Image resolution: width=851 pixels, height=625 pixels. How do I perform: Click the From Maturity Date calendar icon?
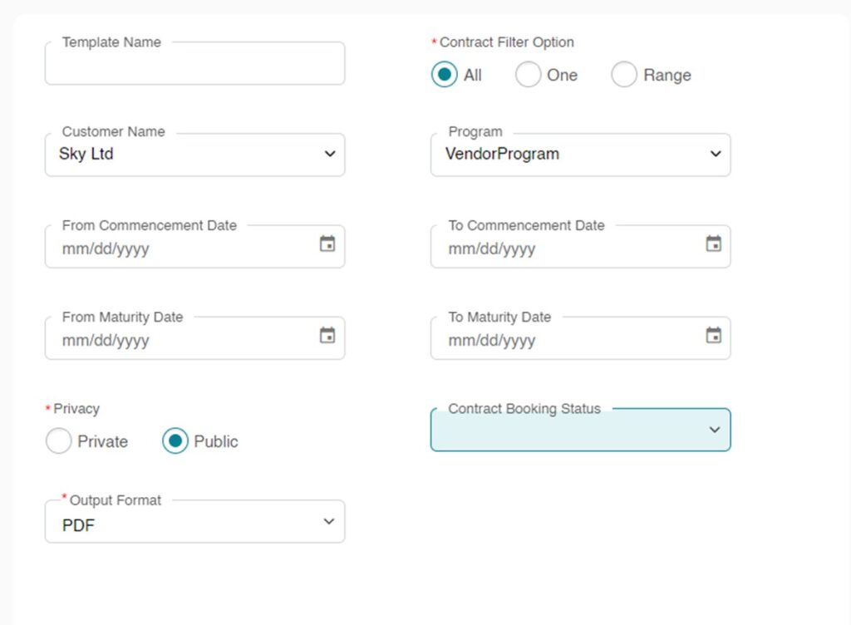[327, 336]
